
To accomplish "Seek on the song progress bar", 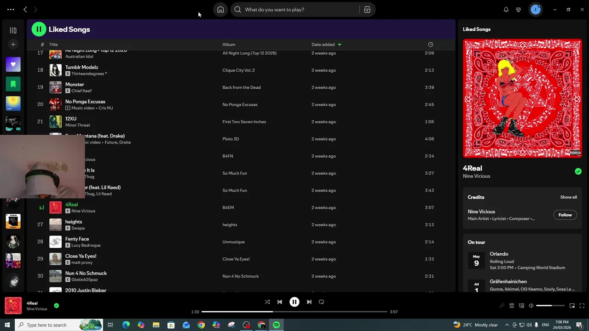I will click(294, 312).
